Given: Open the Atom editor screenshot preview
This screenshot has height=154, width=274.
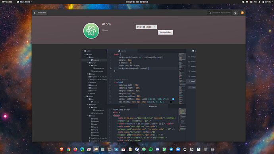Looking at the screenshot, I should 139,95.
